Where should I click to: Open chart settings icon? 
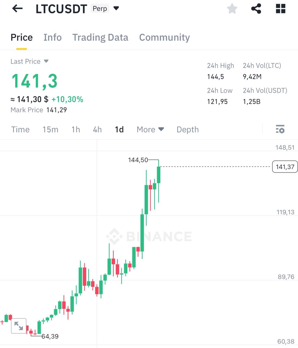pyautogui.click(x=280, y=129)
